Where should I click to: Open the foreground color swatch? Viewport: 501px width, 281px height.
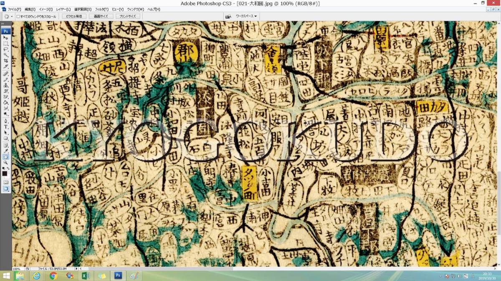point(5,173)
